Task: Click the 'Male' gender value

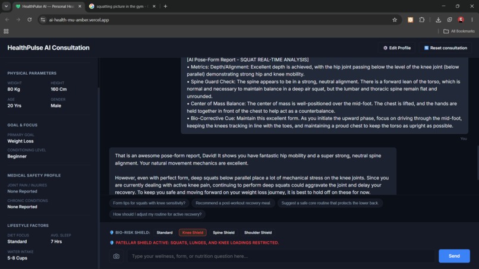Action: pyautogui.click(x=56, y=106)
